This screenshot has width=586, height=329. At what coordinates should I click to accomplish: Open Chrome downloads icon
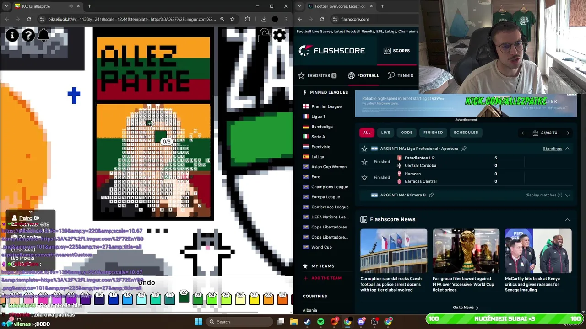coord(264,19)
